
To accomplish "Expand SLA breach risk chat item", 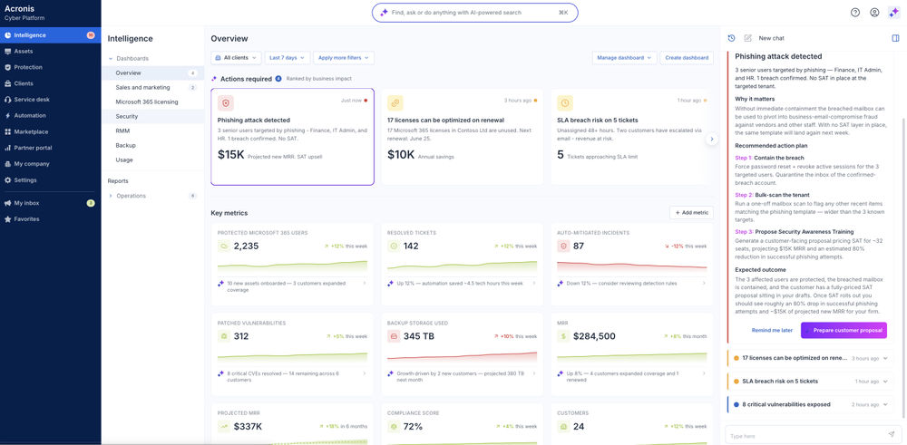I will (x=885, y=382).
